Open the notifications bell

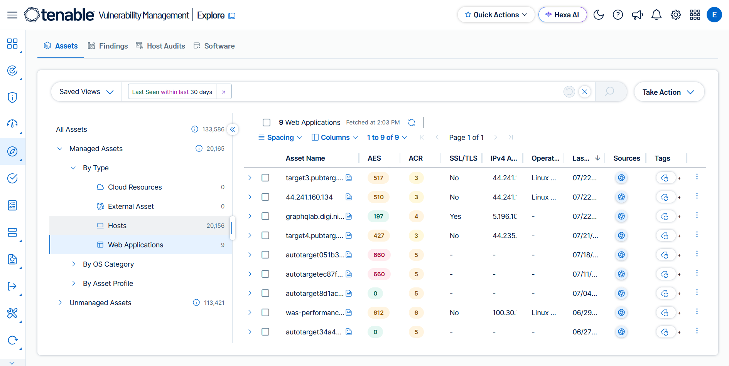(656, 15)
